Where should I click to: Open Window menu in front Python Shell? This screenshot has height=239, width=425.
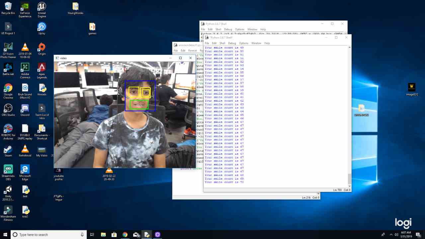point(256,43)
